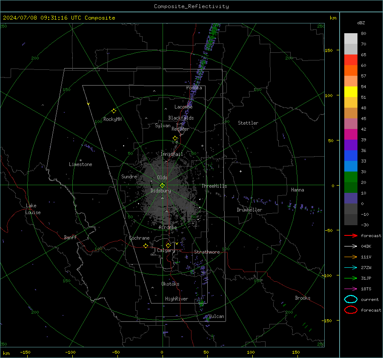Viewport: 383px width, 358px height.
Task: Click the orange 111V arrow in legend
Action: 351,257
